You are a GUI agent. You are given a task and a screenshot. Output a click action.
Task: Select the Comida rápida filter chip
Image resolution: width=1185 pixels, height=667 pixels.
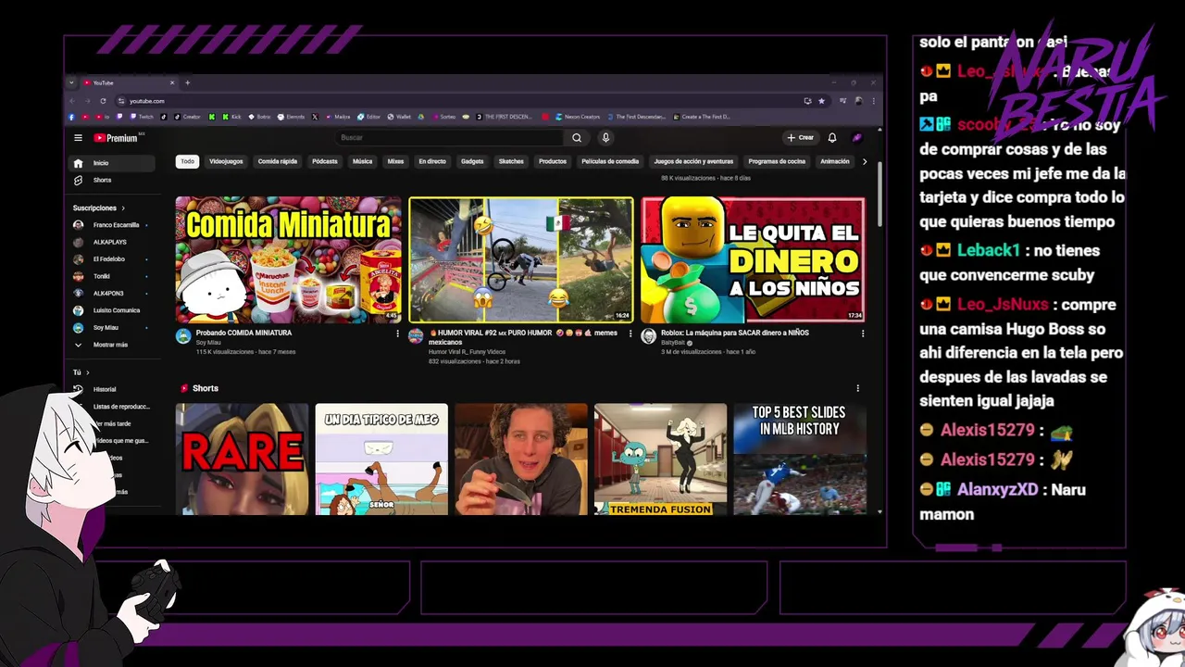coord(278,161)
